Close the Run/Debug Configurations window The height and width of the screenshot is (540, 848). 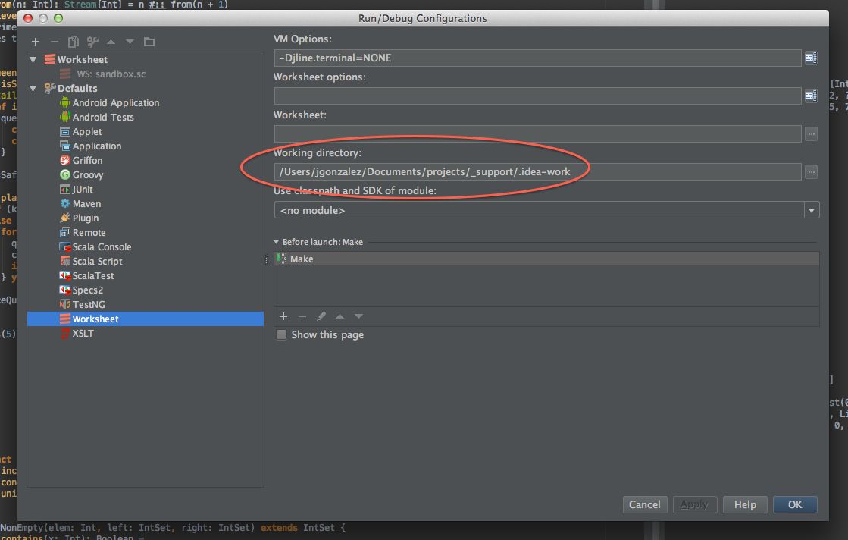point(28,18)
